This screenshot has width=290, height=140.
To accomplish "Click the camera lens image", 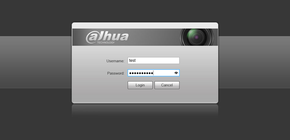I will click(x=197, y=37).
